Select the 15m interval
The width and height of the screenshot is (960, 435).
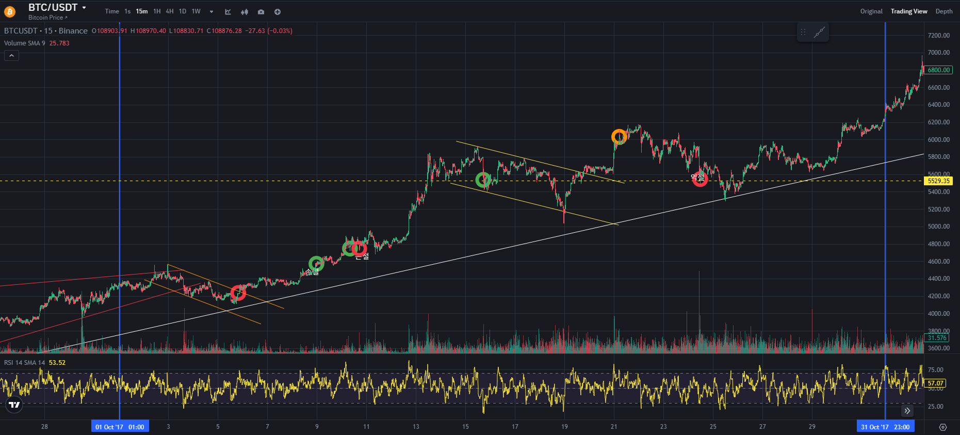(142, 11)
